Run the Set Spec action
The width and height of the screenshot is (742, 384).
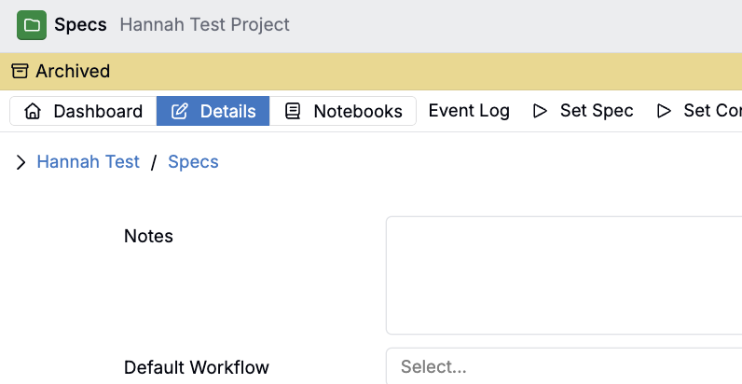click(583, 111)
